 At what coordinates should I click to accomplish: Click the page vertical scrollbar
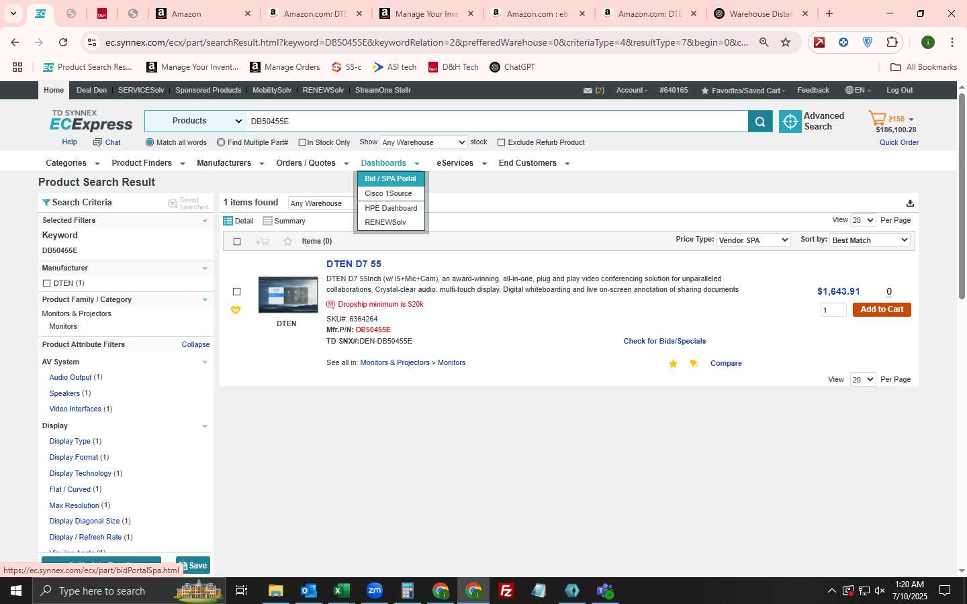coord(962,196)
